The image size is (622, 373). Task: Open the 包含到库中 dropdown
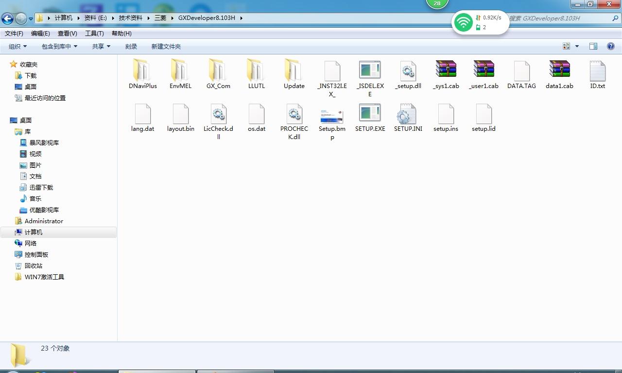[59, 47]
